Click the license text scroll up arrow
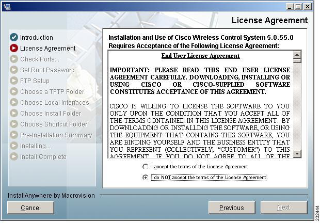The image size is (320, 223). [x=297, y=55]
